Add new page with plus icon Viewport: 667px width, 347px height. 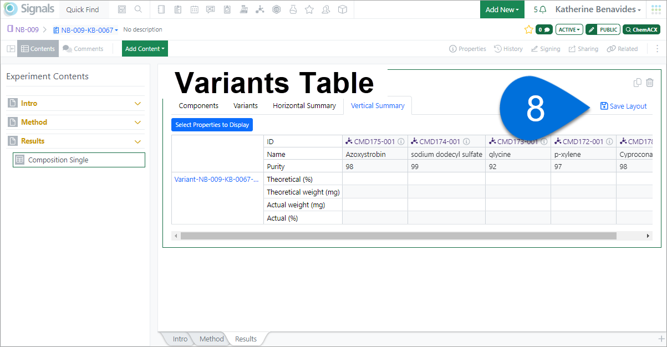661,338
